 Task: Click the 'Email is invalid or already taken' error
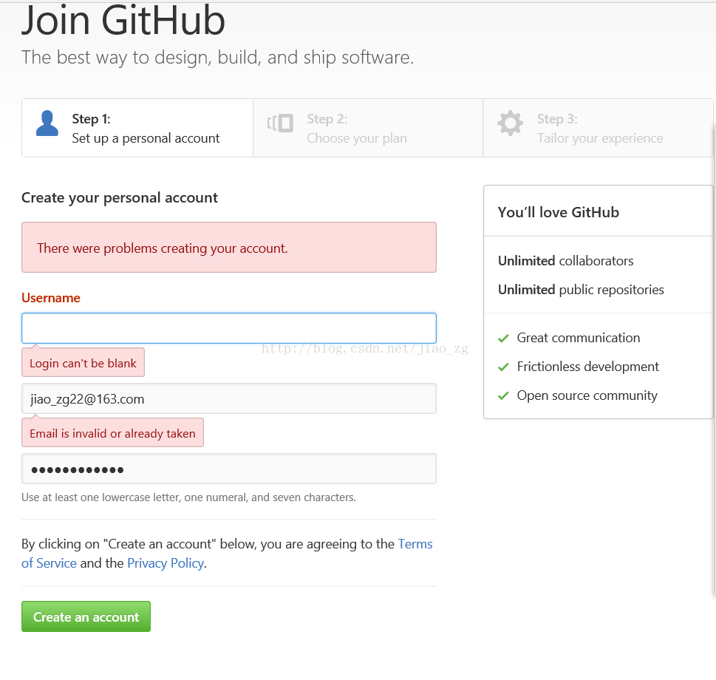coord(112,433)
